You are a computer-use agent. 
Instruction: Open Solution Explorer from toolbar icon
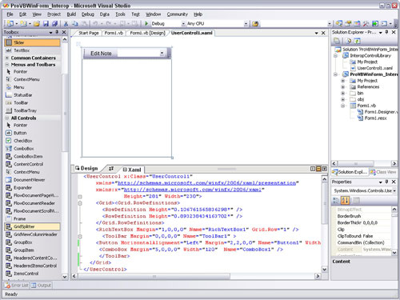pyautogui.click(x=339, y=23)
